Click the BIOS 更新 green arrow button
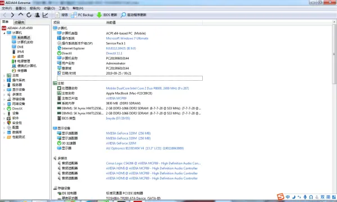This screenshot has width=337, height=202. [107, 15]
